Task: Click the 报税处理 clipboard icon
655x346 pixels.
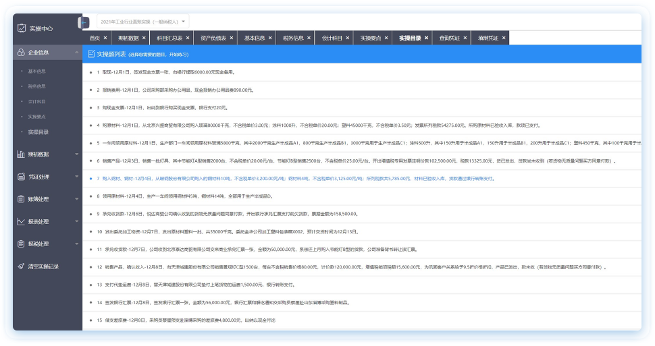Action: pyautogui.click(x=21, y=243)
